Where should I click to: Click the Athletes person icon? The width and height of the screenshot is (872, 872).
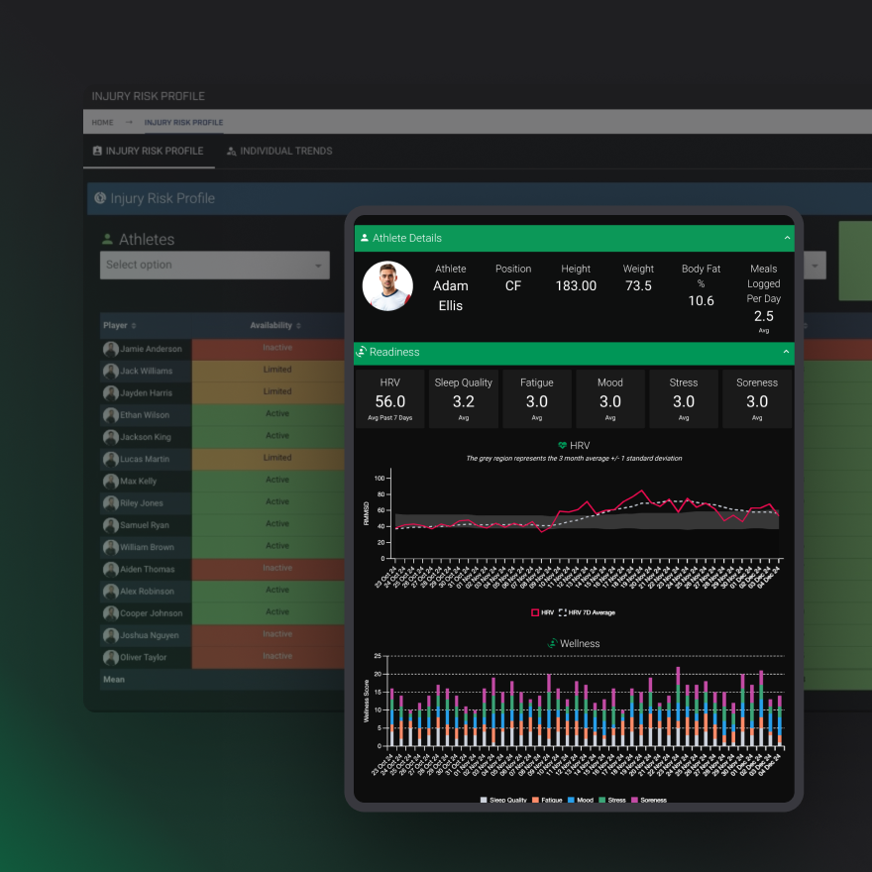[107, 240]
